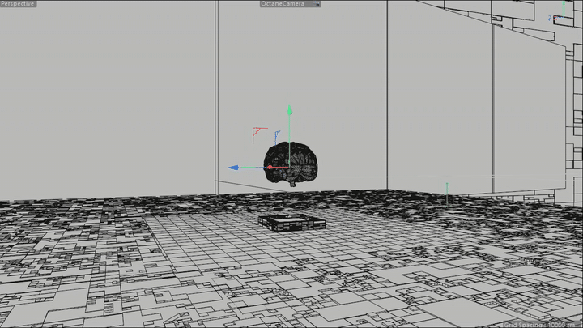Click the blue corner plane handle

click(x=278, y=138)
